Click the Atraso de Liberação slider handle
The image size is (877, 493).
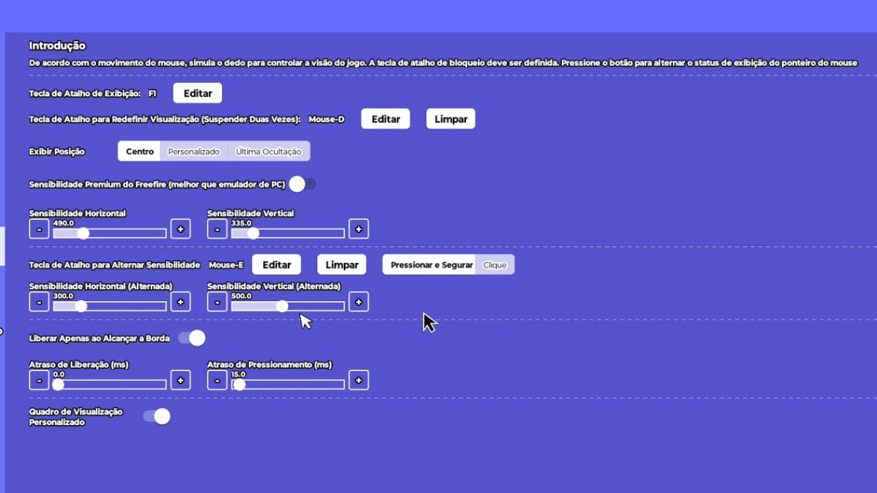(58, 385)
